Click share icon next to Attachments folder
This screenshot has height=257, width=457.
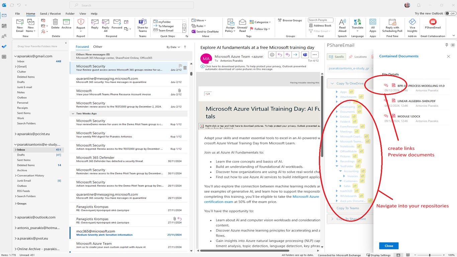(361, 97)
